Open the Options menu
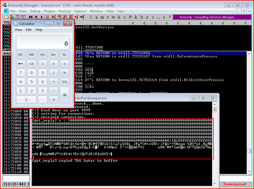 [80, 11]
